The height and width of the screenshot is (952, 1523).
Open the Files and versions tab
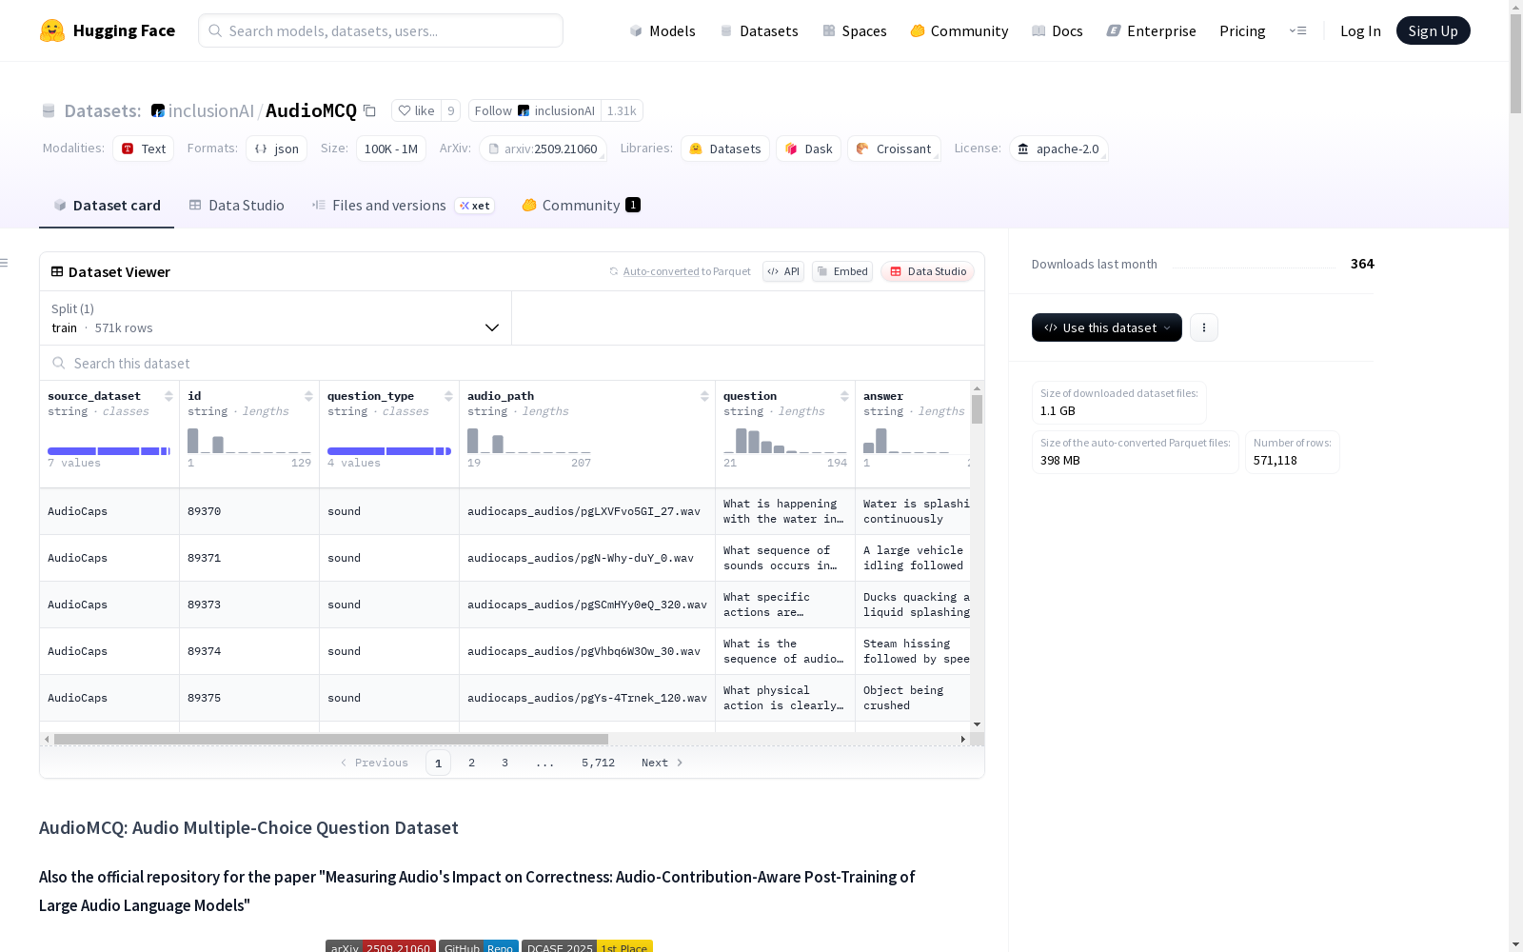tap(403, 206)
